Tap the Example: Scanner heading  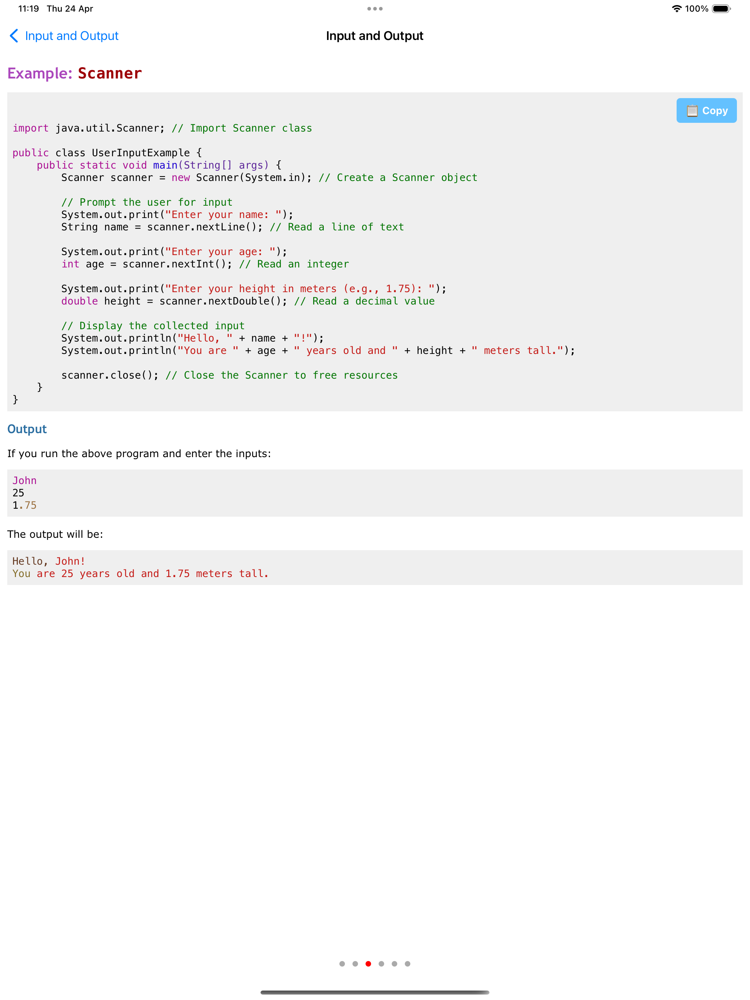[74, 73]
